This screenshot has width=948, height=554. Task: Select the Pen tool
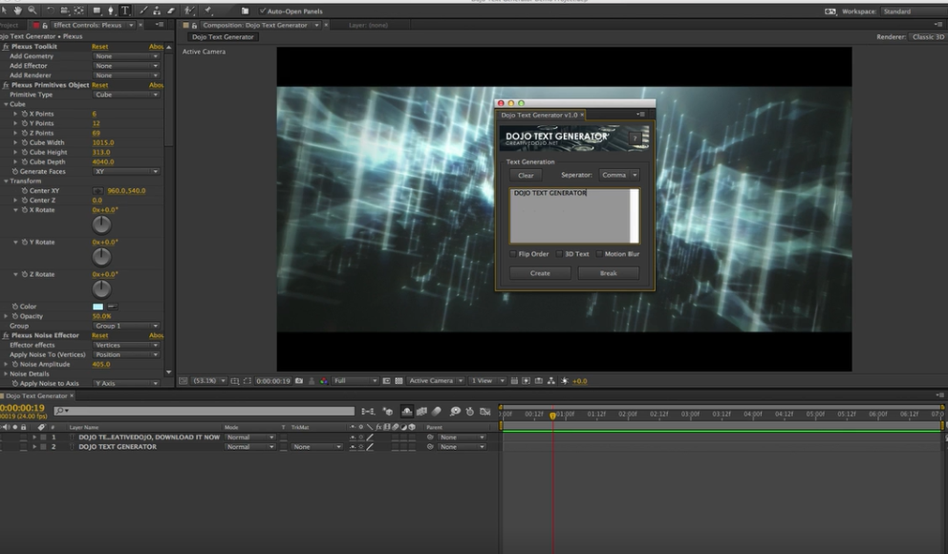click(x=111, y=11)
